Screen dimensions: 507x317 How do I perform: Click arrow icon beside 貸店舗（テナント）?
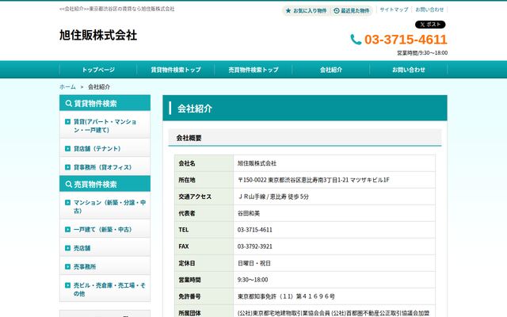coord(67,148)
